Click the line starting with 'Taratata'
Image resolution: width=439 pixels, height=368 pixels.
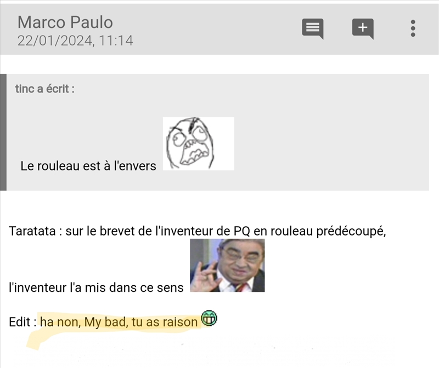tap(198, 231)
